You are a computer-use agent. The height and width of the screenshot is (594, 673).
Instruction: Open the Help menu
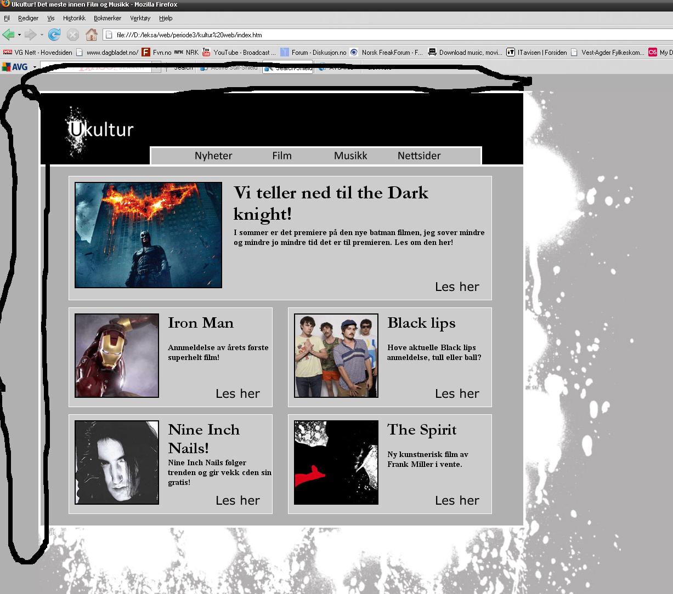166,18
